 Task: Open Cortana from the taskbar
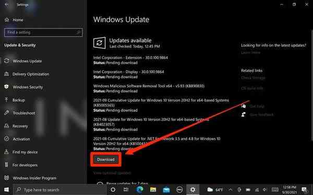pyautogui.click(x=113, y=190)
